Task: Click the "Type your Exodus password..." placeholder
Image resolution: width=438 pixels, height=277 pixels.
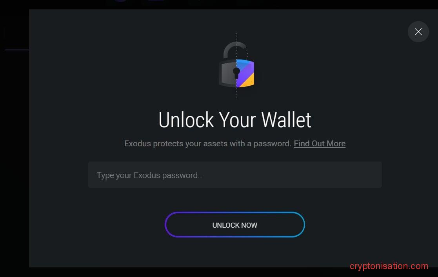Action: (149, 175)
